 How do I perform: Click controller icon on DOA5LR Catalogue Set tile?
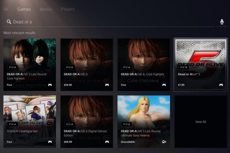(50, 142)
